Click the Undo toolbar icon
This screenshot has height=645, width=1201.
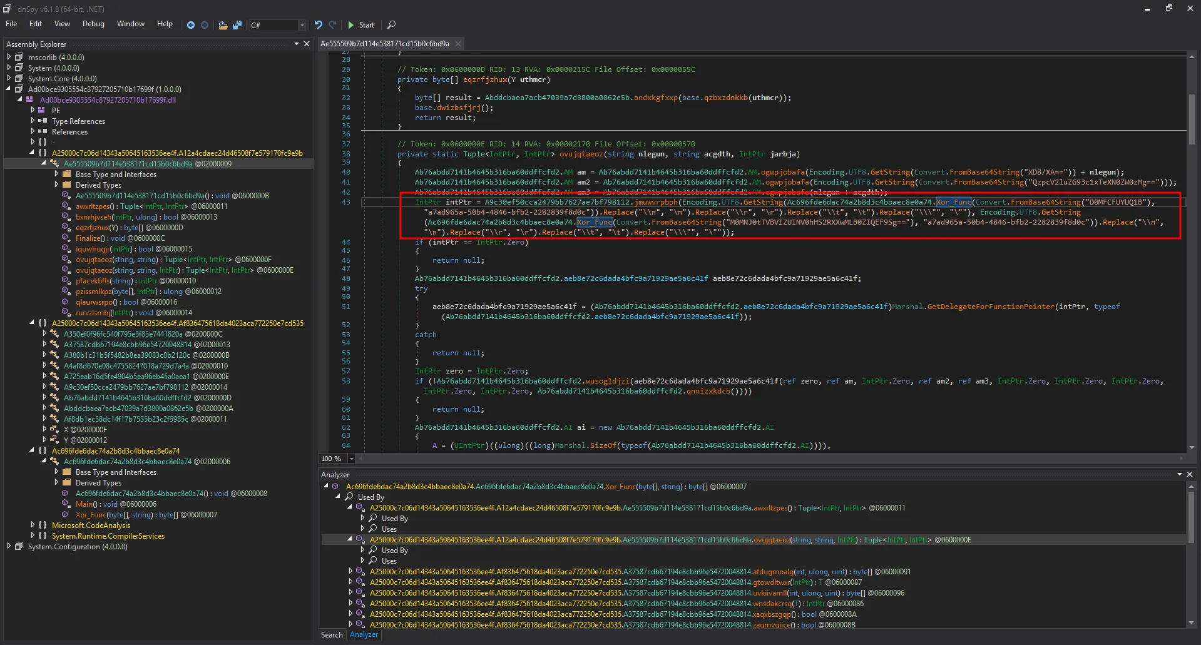pos(319,25)
